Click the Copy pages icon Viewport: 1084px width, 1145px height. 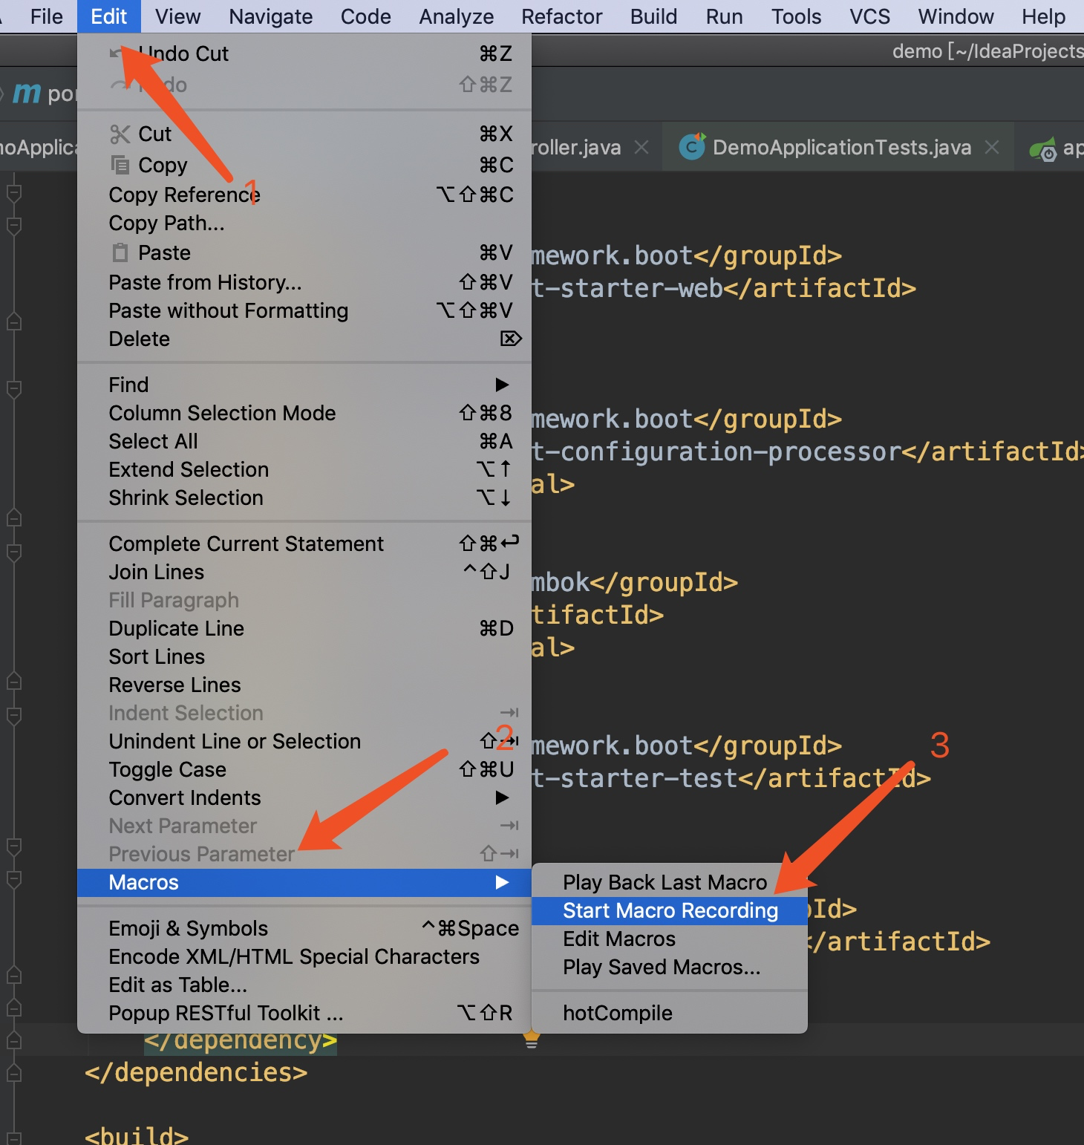pyautogui.click(x=120, y=164)
